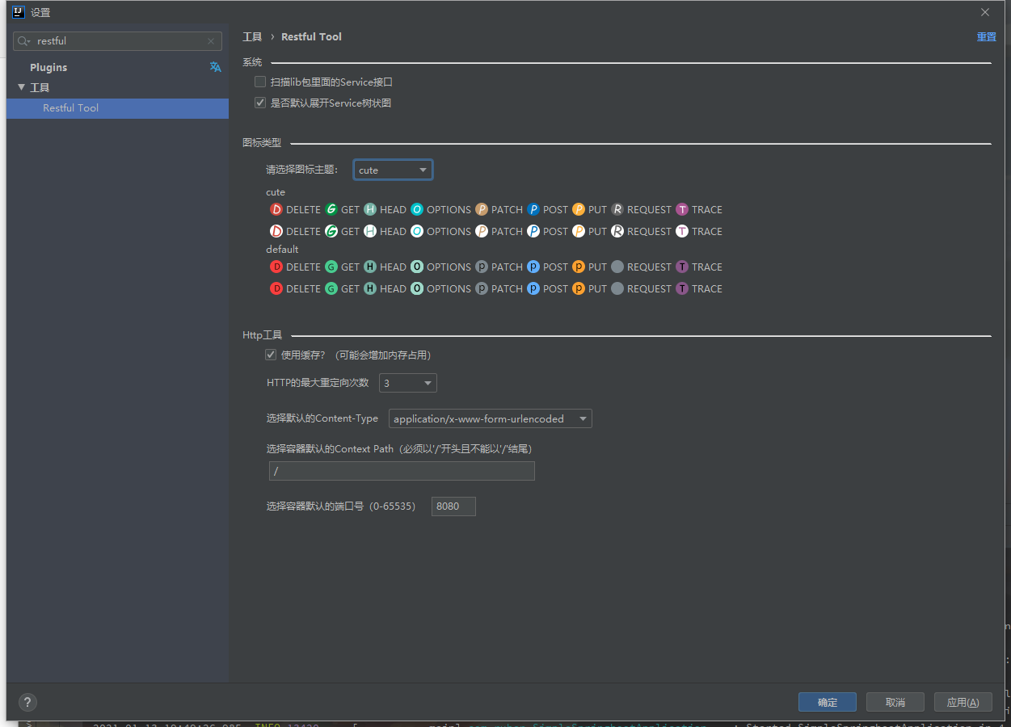The image size is (1011, 727).
Task: Click the default port number field
Action: (x=453, y=506)
